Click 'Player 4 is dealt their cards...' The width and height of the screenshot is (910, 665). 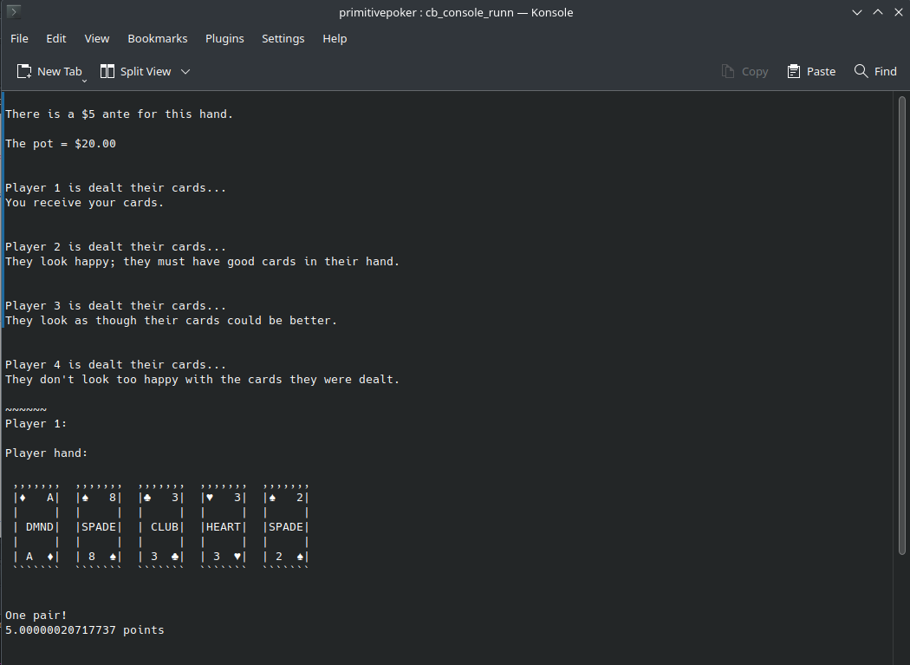tap(115, 365)
